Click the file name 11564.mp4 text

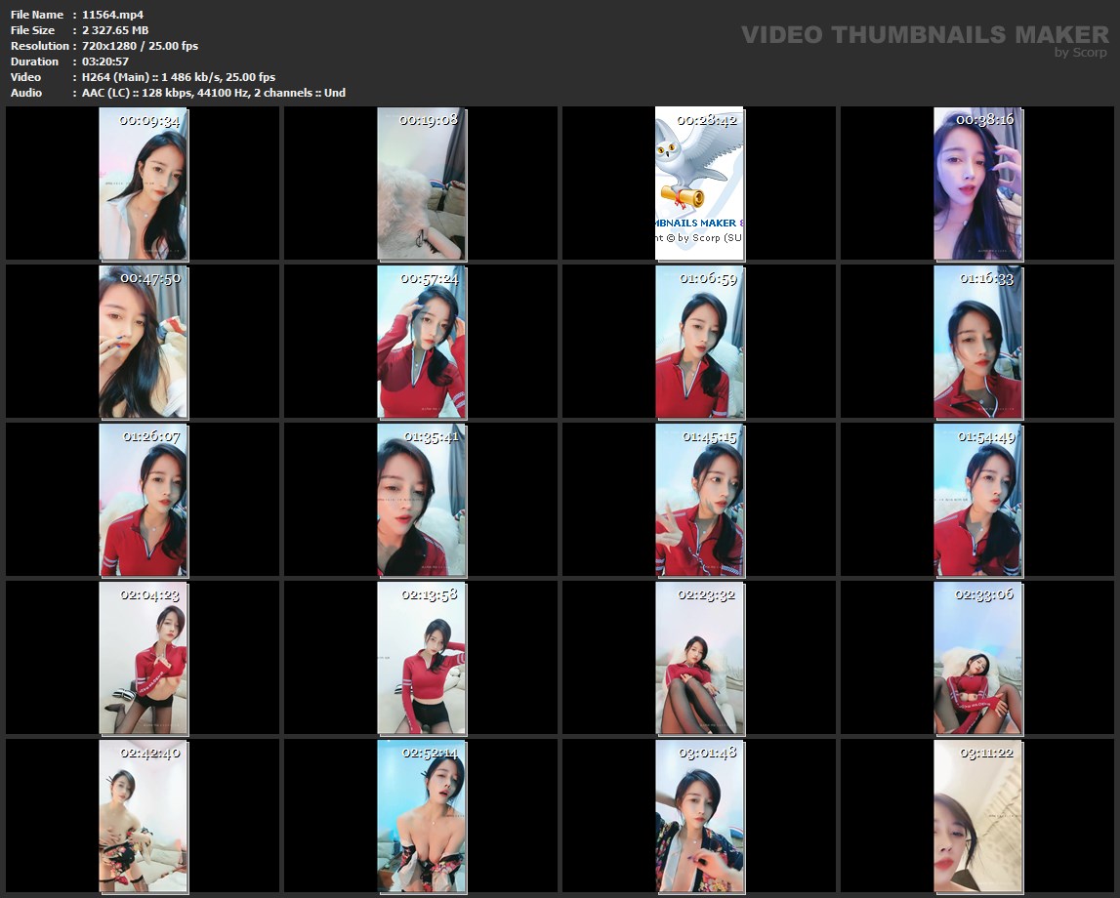pyautogui.click(x=114, y=15)
